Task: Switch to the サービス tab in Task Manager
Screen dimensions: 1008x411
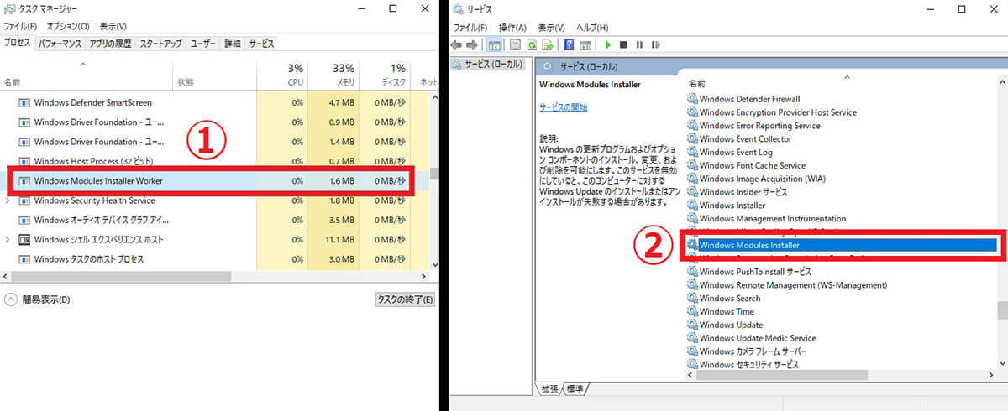Action: coord(261,44)
